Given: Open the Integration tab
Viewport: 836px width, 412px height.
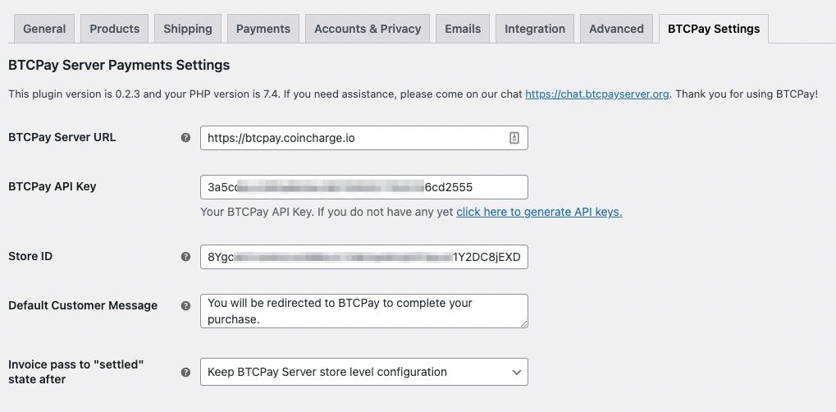Looking at the screenshot, I should pos(535,29).
